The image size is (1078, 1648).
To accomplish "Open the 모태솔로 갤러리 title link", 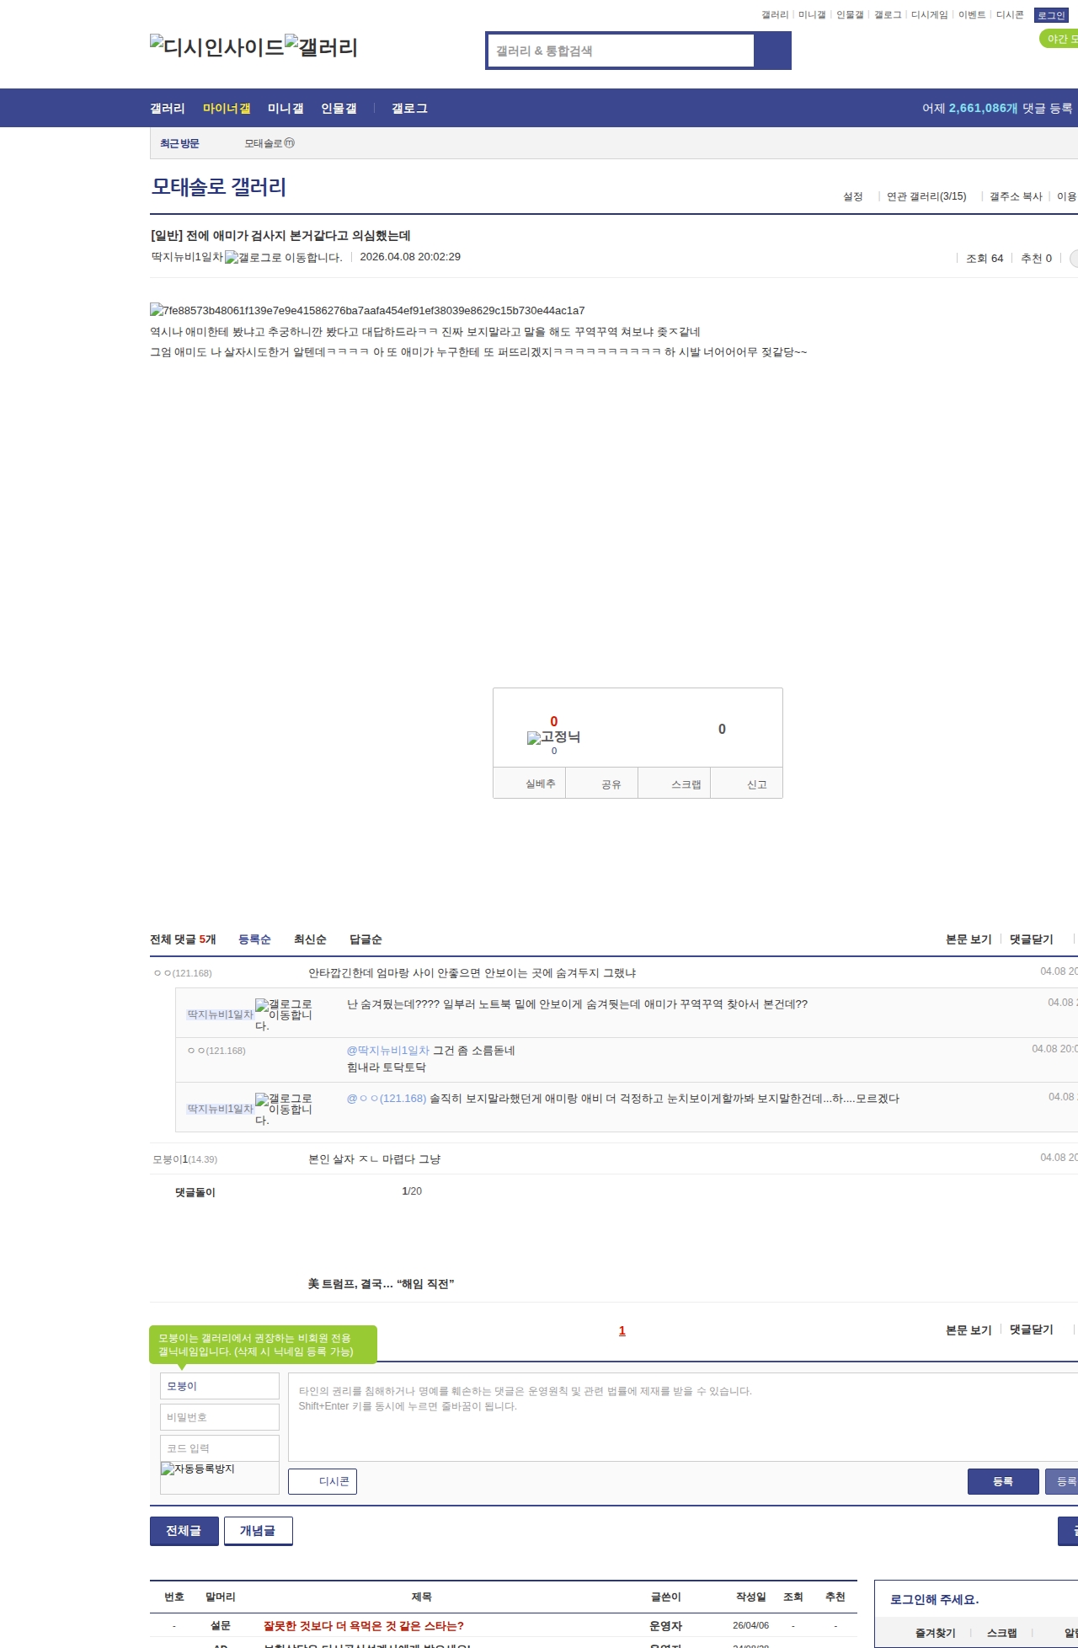I will tap(219, 187).
